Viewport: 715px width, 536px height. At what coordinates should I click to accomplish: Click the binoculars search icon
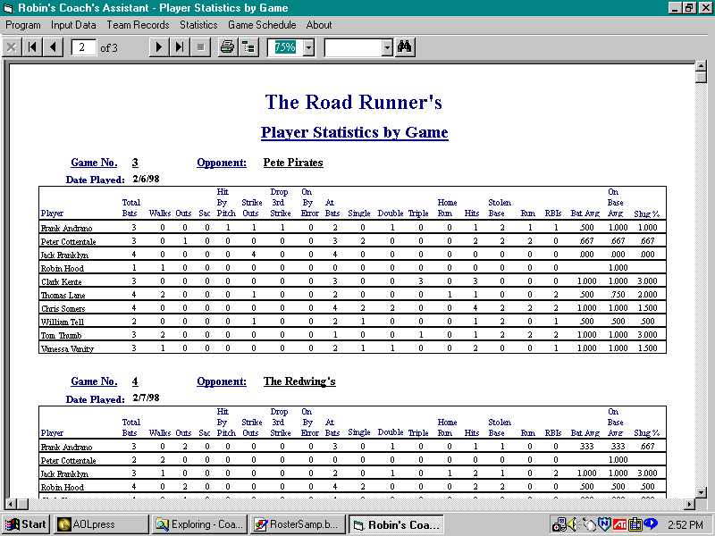[x=405, y=47]
